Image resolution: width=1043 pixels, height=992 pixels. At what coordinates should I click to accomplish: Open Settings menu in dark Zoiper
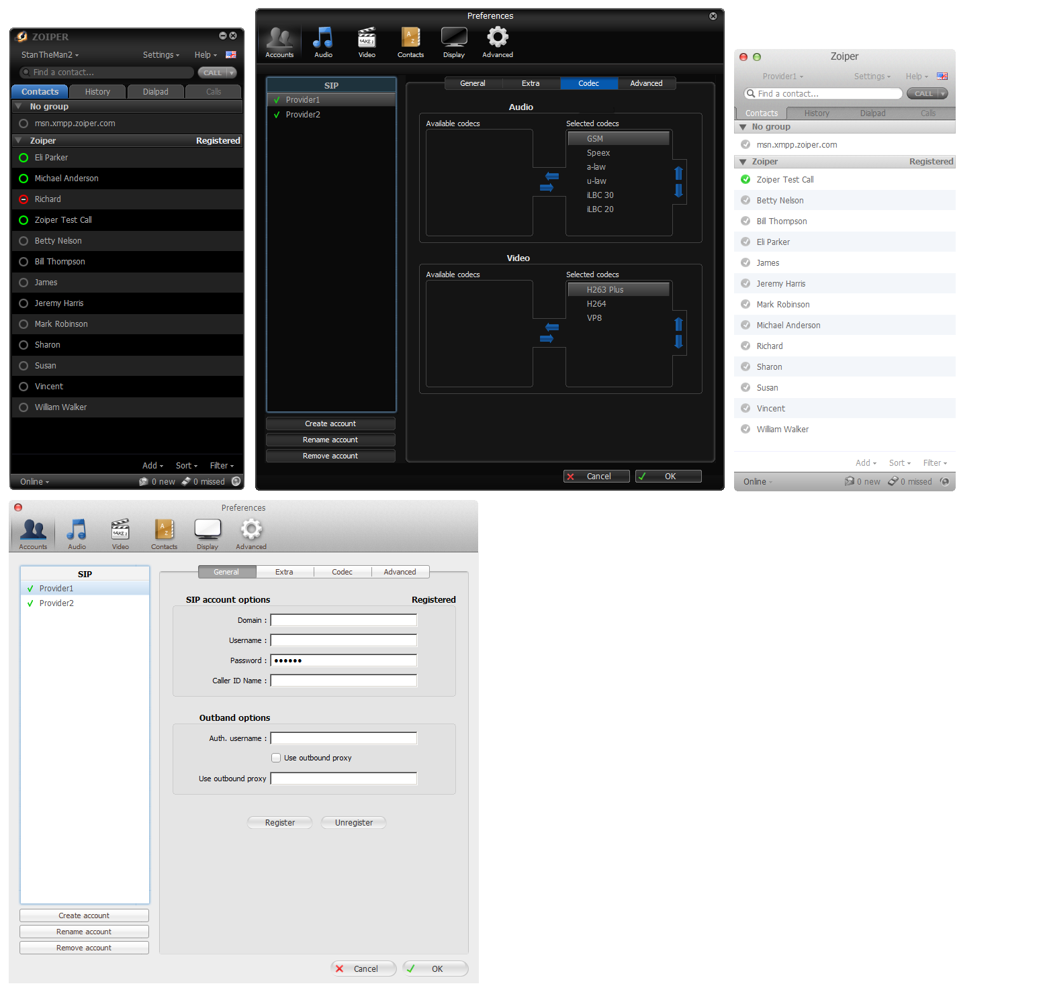pos(161,55)
